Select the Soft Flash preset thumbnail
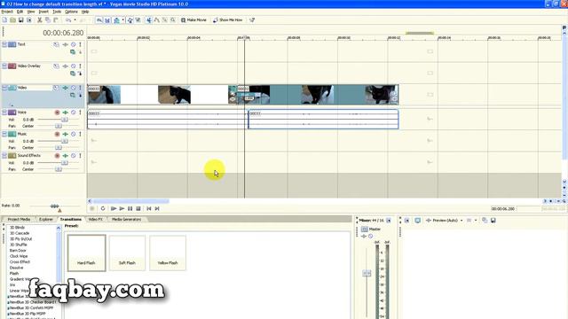This screenshot has height=319, width=568. pyautogui.click(x=127, y=253)
